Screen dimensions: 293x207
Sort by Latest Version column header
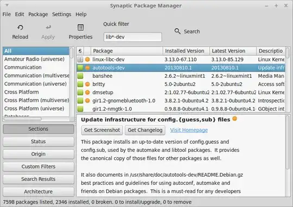[233, 51]
